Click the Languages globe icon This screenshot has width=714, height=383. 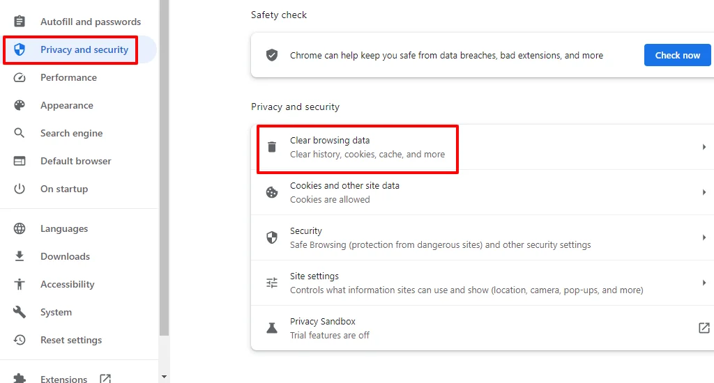click(19, 228)
